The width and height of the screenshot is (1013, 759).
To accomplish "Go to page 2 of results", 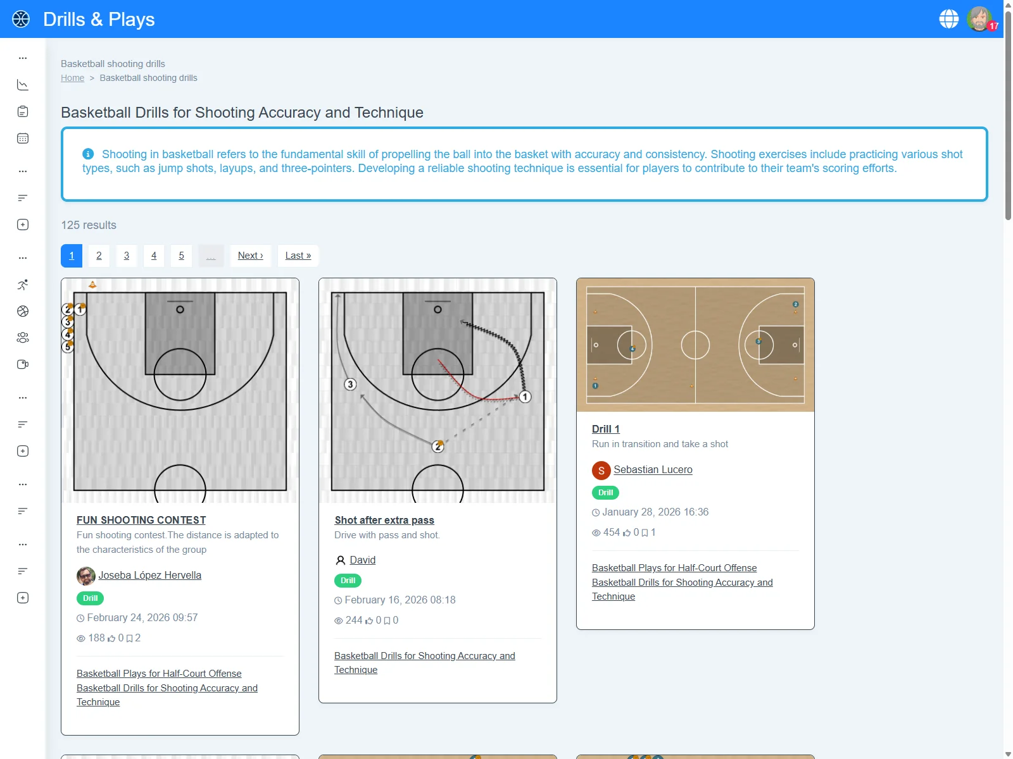I will click(x=99, y=256).
